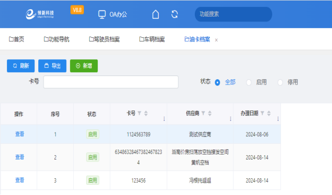
Task: Click 启用 status tag in row 3
Action: click(x=93, y=180)
